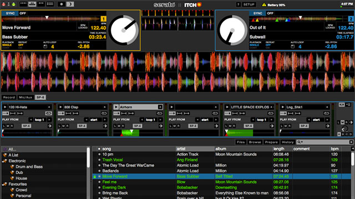
Task: Click the battery warning icon
Action: [264, 5]
